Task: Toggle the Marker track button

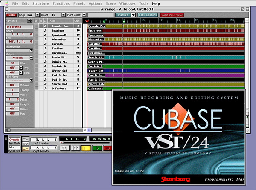Action: 123,15
